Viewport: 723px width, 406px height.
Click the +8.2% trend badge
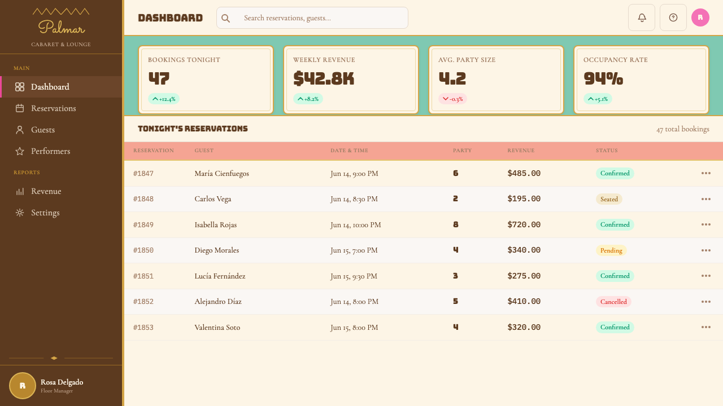(x=308, y=99)
